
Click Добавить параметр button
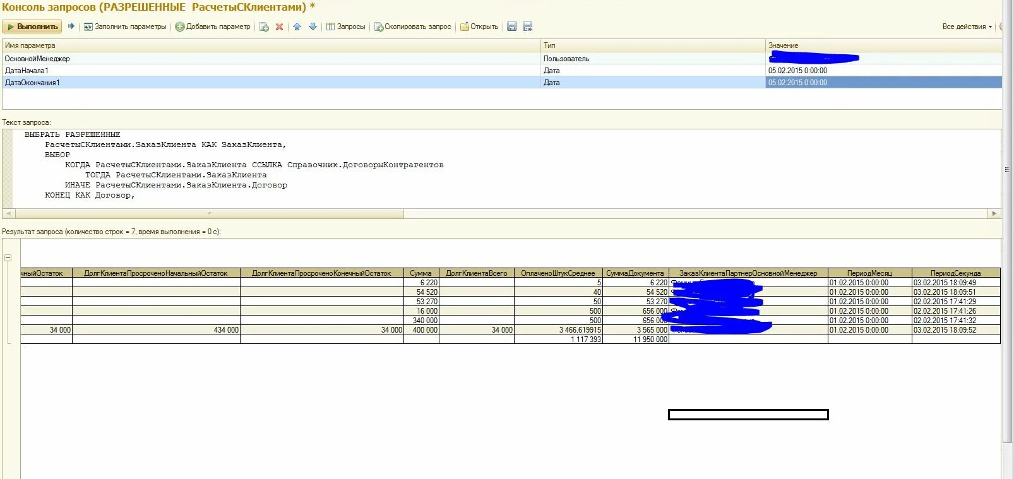[x=213, y=27]
